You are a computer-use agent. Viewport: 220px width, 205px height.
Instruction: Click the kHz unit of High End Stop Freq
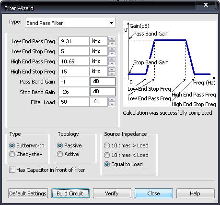pos(99,72)
